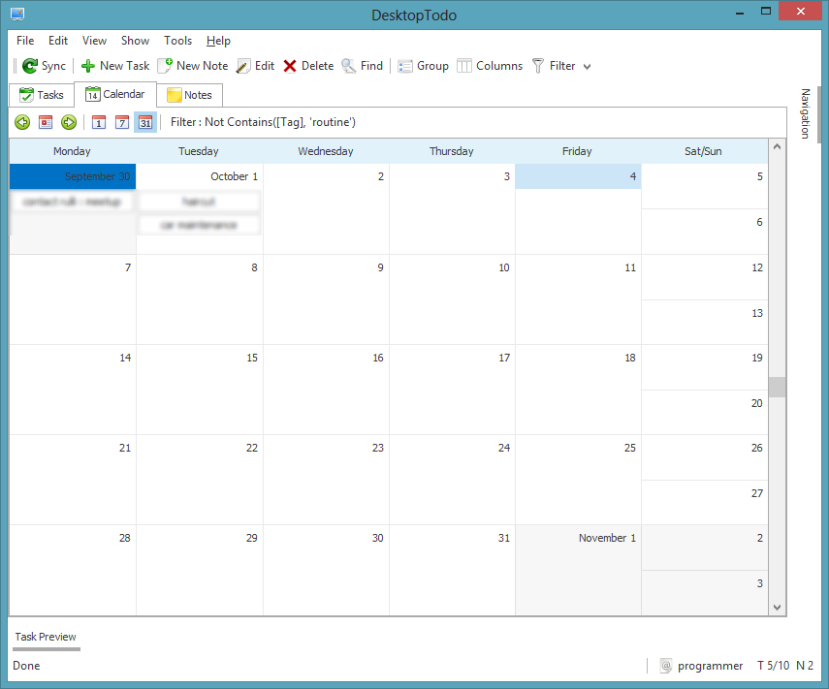The width and height of the screenshot is (829, 689).
Task: Select day 23 in the calendar
Action: coord(326,480)
